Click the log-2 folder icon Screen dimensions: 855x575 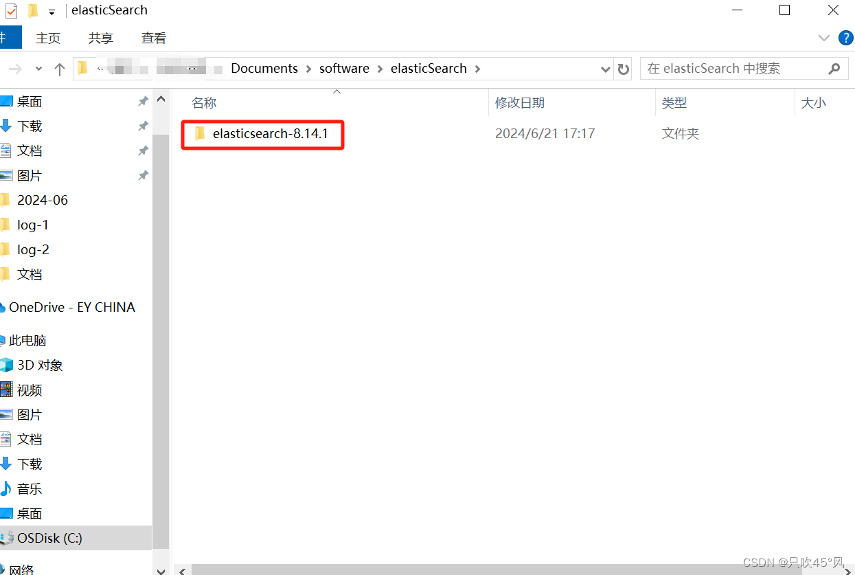coord(5,250)
